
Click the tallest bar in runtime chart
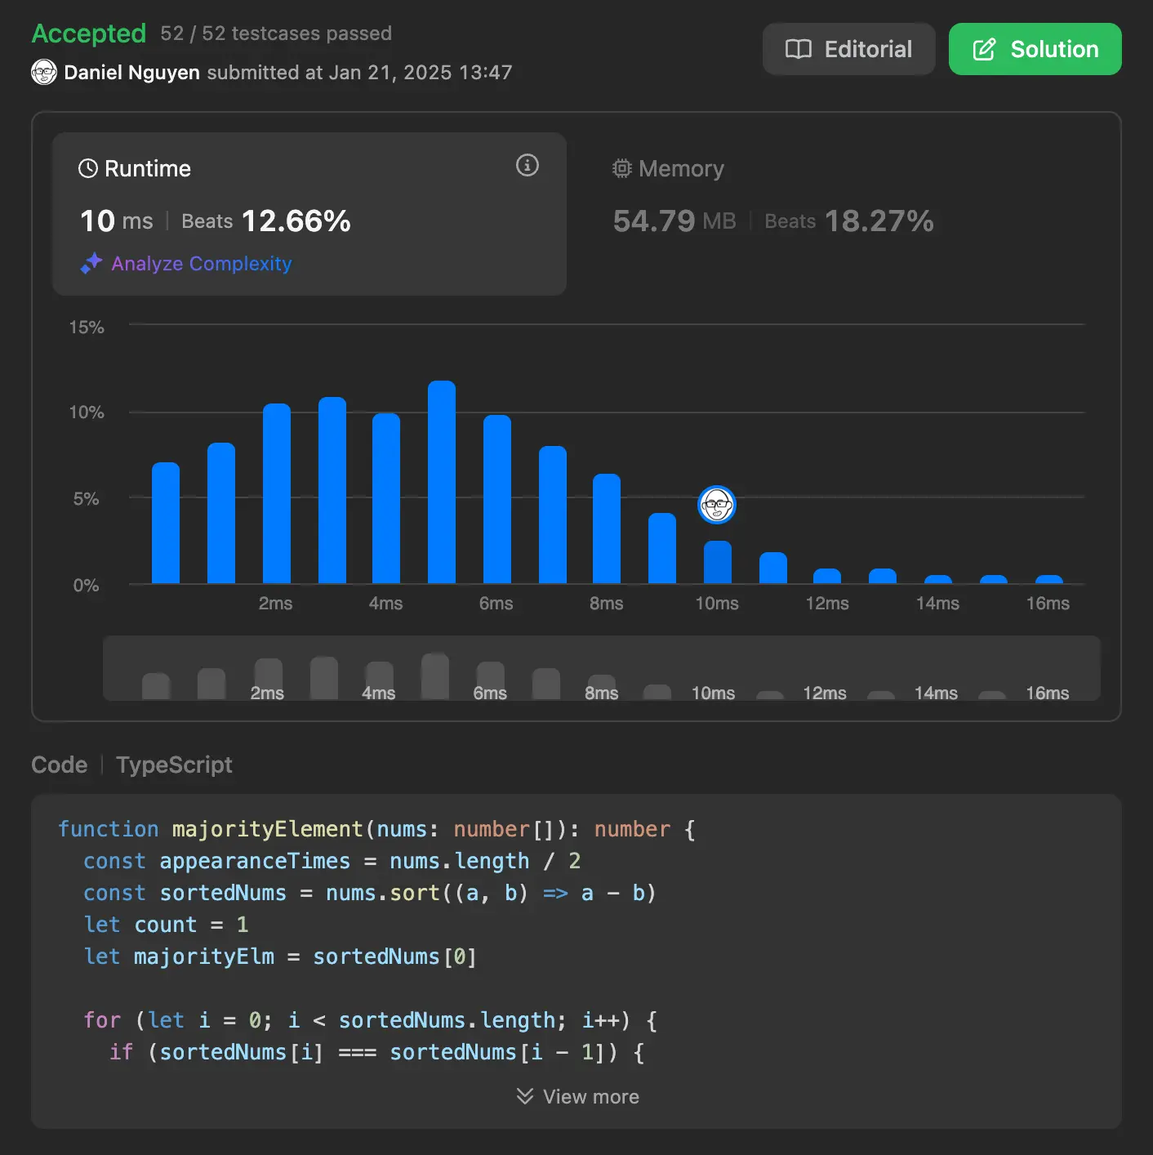pos(442,482)
